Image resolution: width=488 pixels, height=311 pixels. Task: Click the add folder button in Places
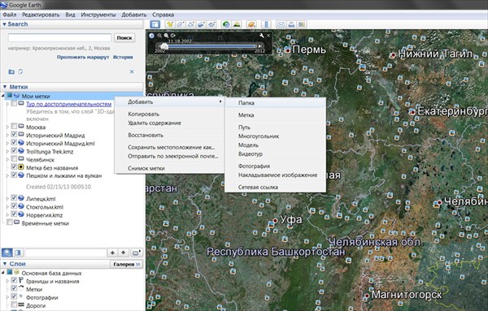click(x=137, y=253)
